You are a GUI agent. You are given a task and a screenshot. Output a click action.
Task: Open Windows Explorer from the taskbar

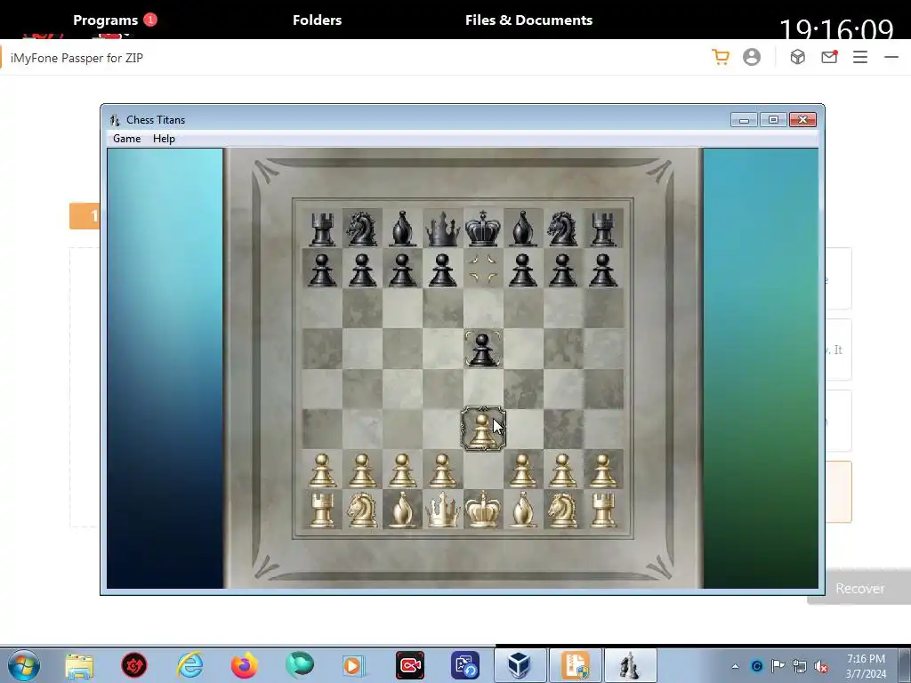(x=79, y=665)
